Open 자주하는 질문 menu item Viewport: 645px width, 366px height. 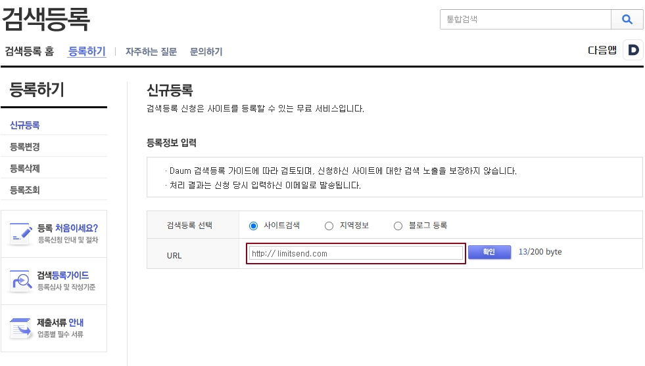(x=151, y=52)
